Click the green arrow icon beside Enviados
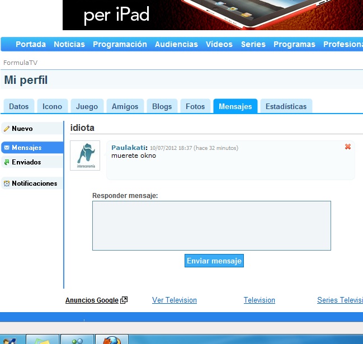This screenshot has height=344, width=363. click(x=7, y=162)
